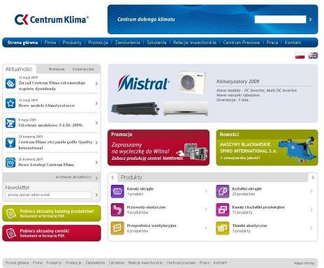The height and width of the screenshot is (268, 324).
Task: Expand Szkolenie modułowe news chevron
Action: (96, 123)
